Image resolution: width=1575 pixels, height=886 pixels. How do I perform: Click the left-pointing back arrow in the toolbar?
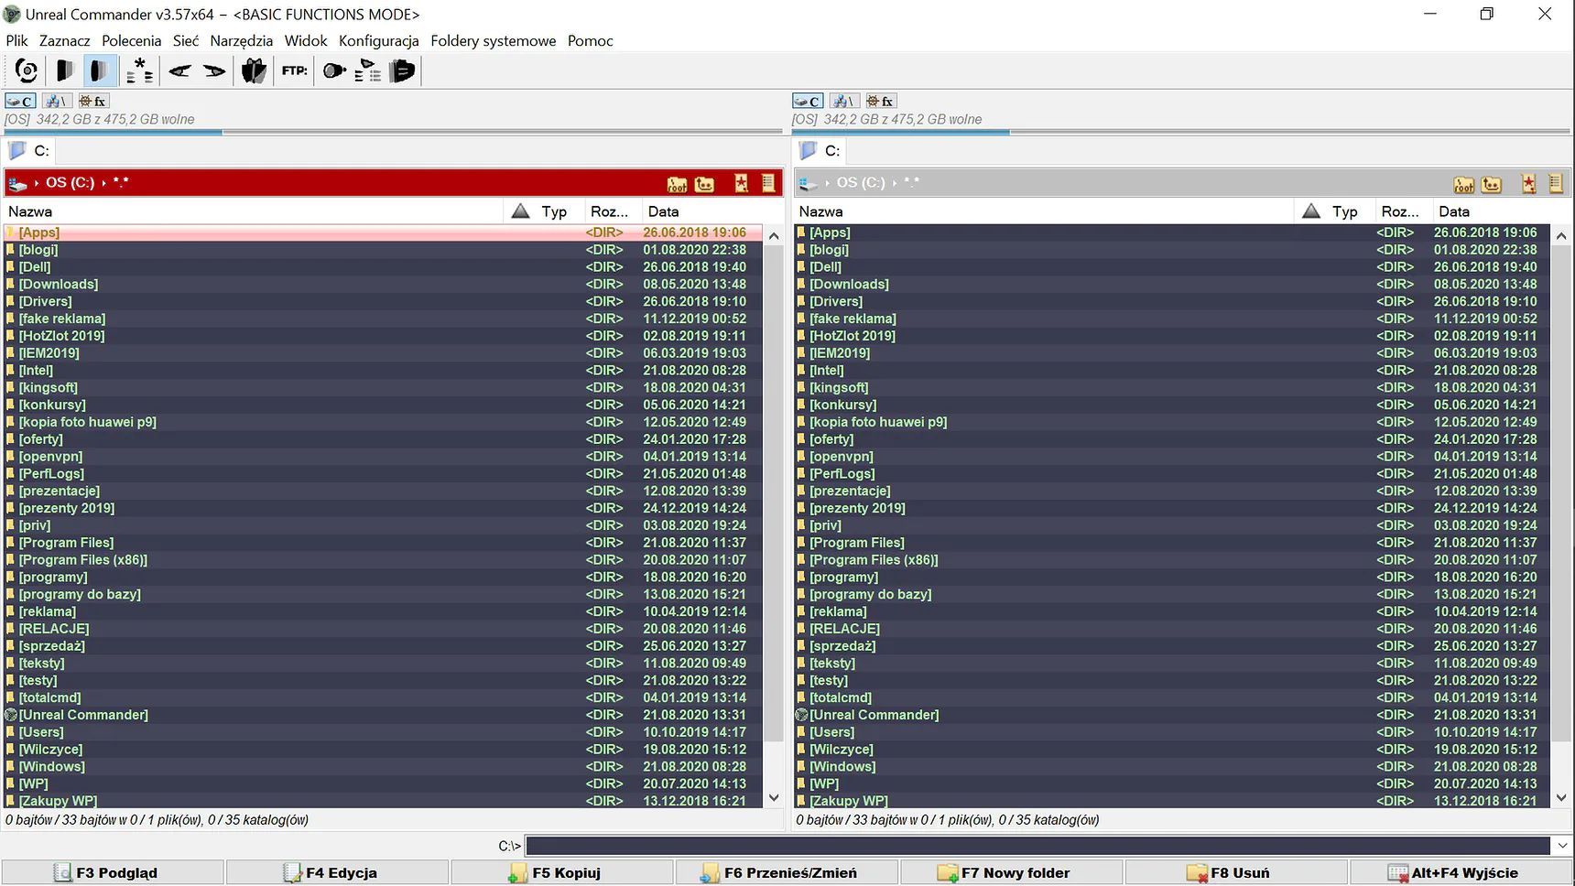pos(179,70)
